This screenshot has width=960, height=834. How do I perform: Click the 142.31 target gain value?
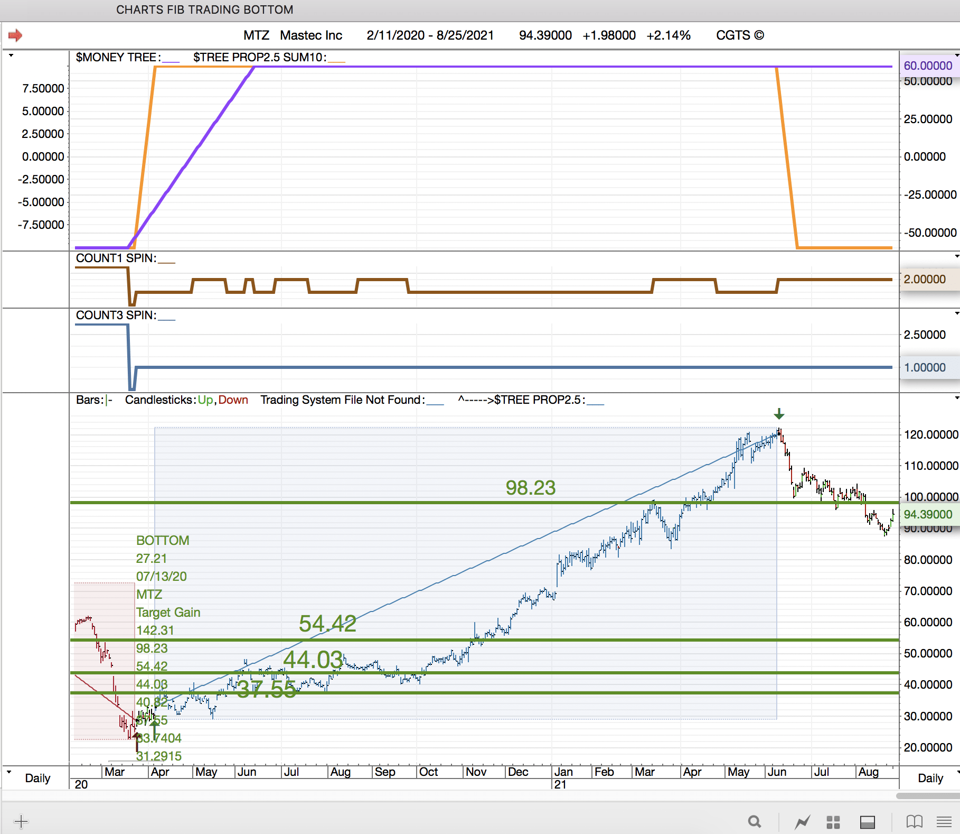pos(155,631)
